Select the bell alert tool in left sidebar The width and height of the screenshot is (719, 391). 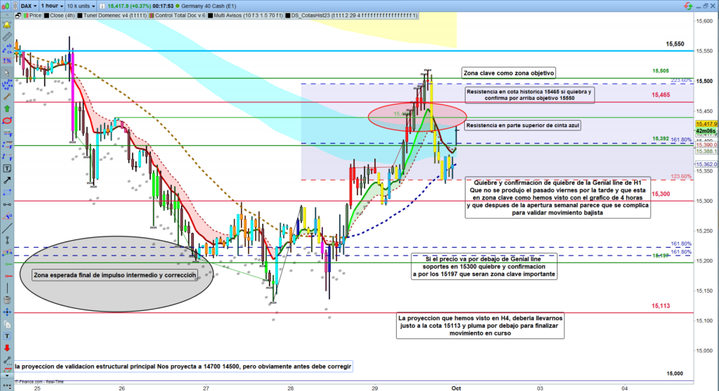click(7, 24)
